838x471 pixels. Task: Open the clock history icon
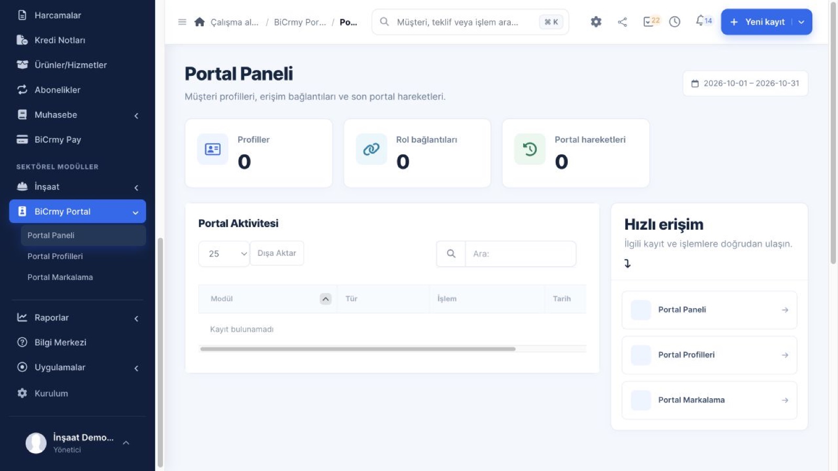[x=675, y=22]
